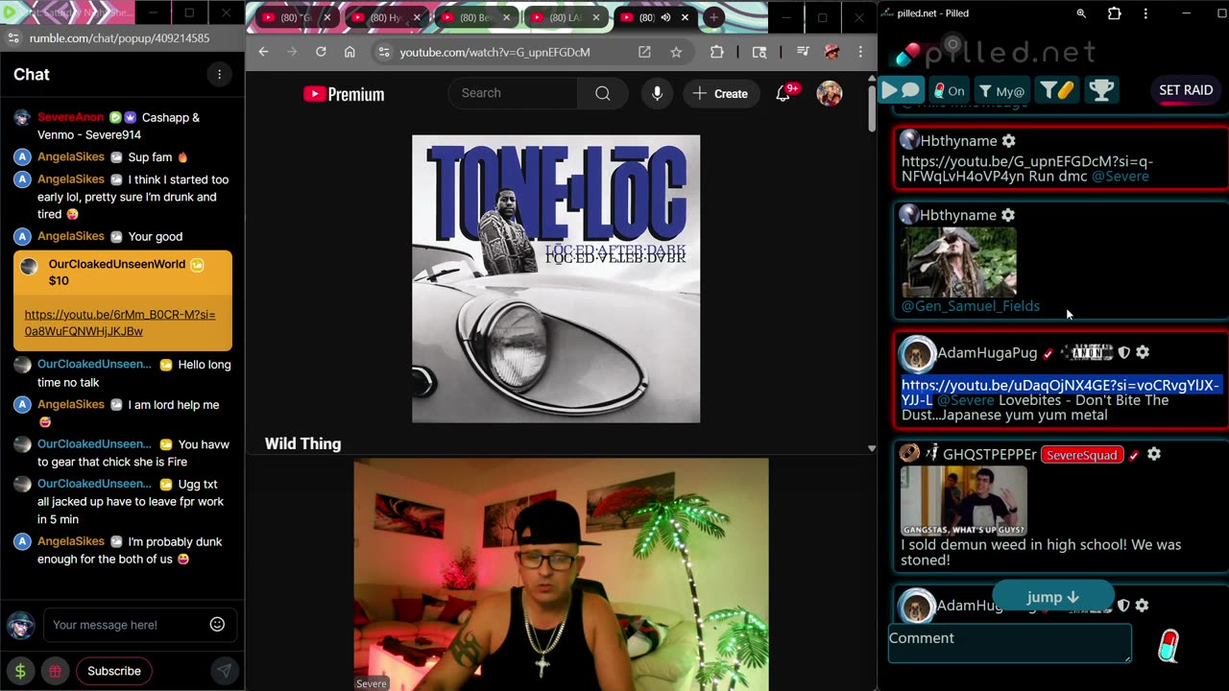1229x691 pixels.
Task: Open site info icon in address bar
Action: tap(383, 52)
